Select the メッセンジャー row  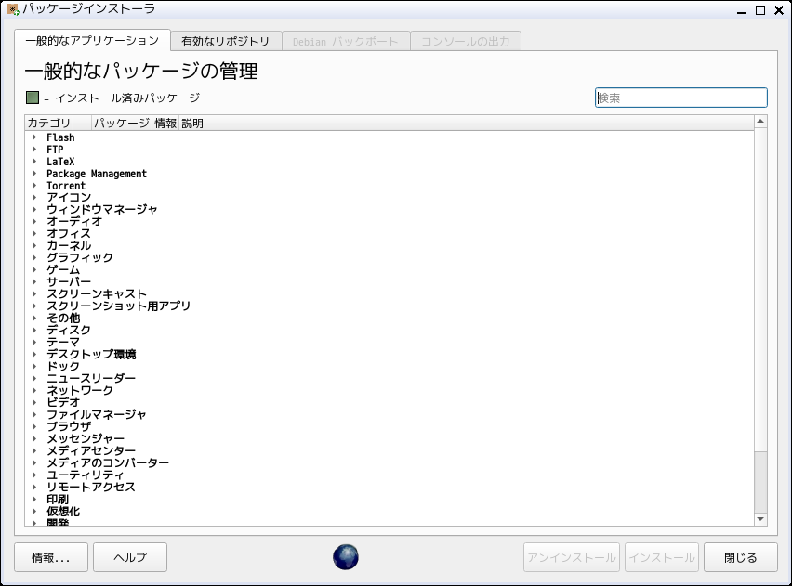coord(389,438)
